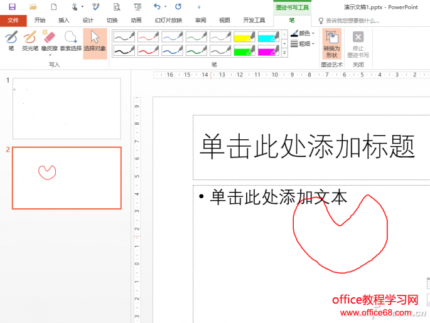Open print preview magnifier icon
Viewport: 430px width, 323px height.
[117, 6]
